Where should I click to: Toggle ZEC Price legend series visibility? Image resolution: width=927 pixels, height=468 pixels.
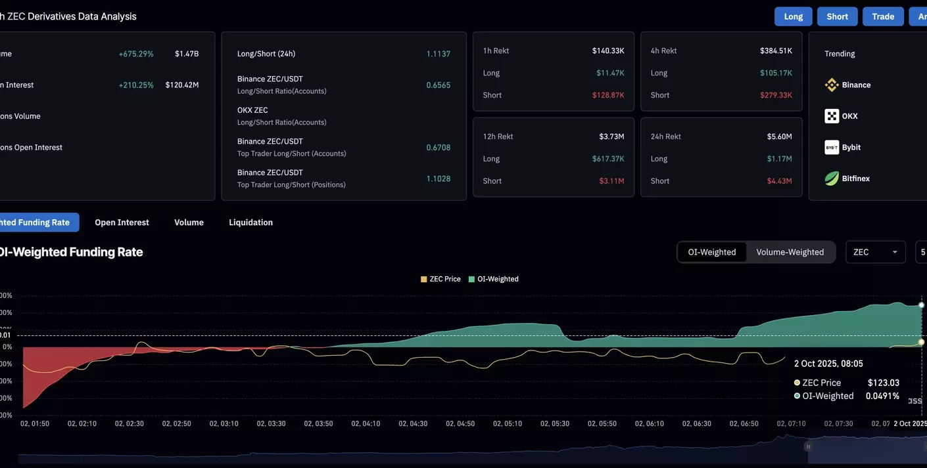pyautogui.click(x=440, y=279)
